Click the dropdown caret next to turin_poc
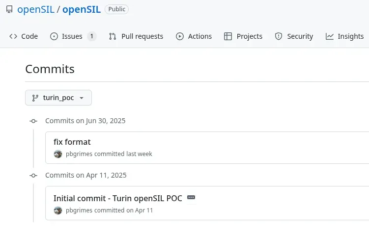Screen dimensions: 369x236 82,98
